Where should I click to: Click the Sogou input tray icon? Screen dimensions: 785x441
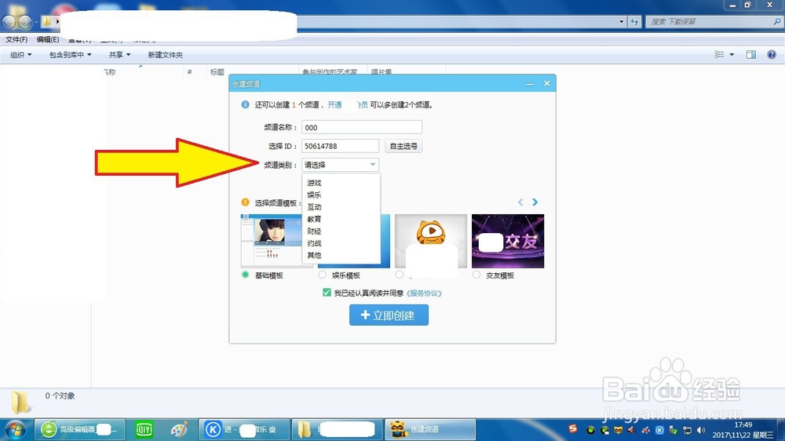pyautogui.click(x=573, y=429)
